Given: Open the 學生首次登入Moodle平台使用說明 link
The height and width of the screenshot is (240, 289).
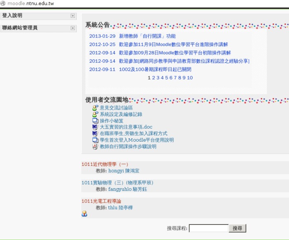Looking at the screenshot, I should point(137,140).
